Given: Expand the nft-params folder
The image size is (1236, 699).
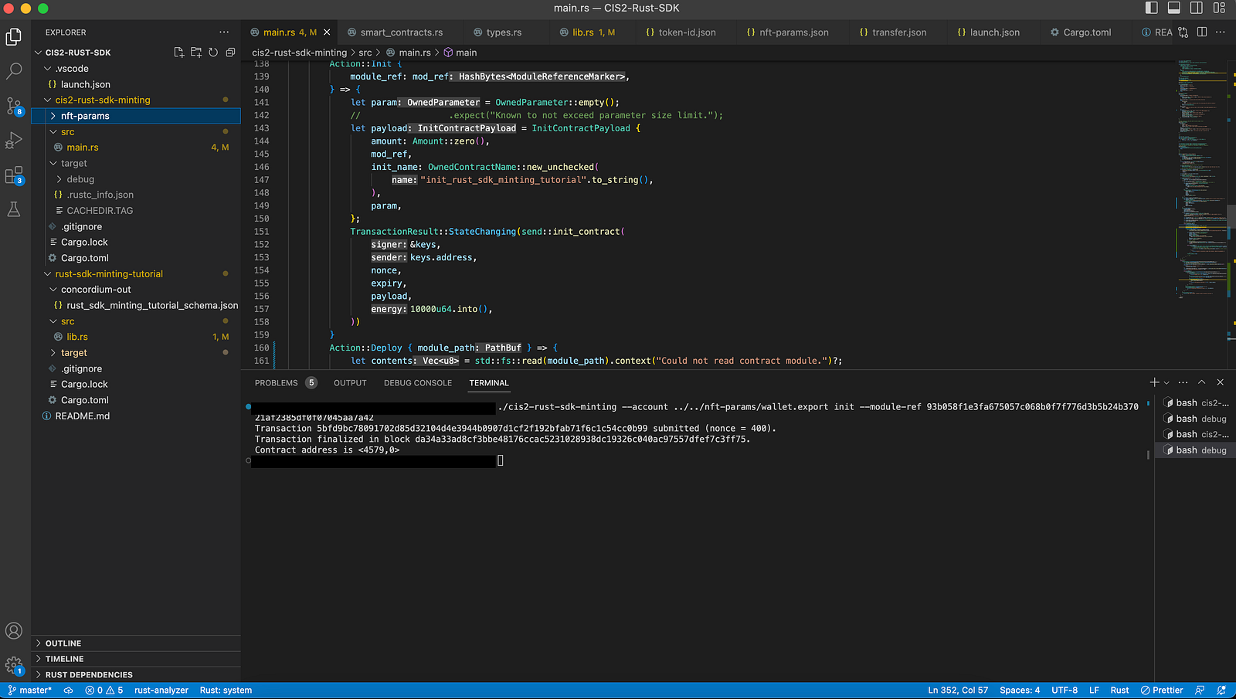Looking at the screenshot, I should [x=135, y=116].
